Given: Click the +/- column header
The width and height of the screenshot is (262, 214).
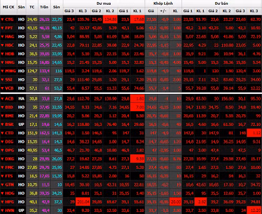Looking at the screenshot, I should 163,11.
